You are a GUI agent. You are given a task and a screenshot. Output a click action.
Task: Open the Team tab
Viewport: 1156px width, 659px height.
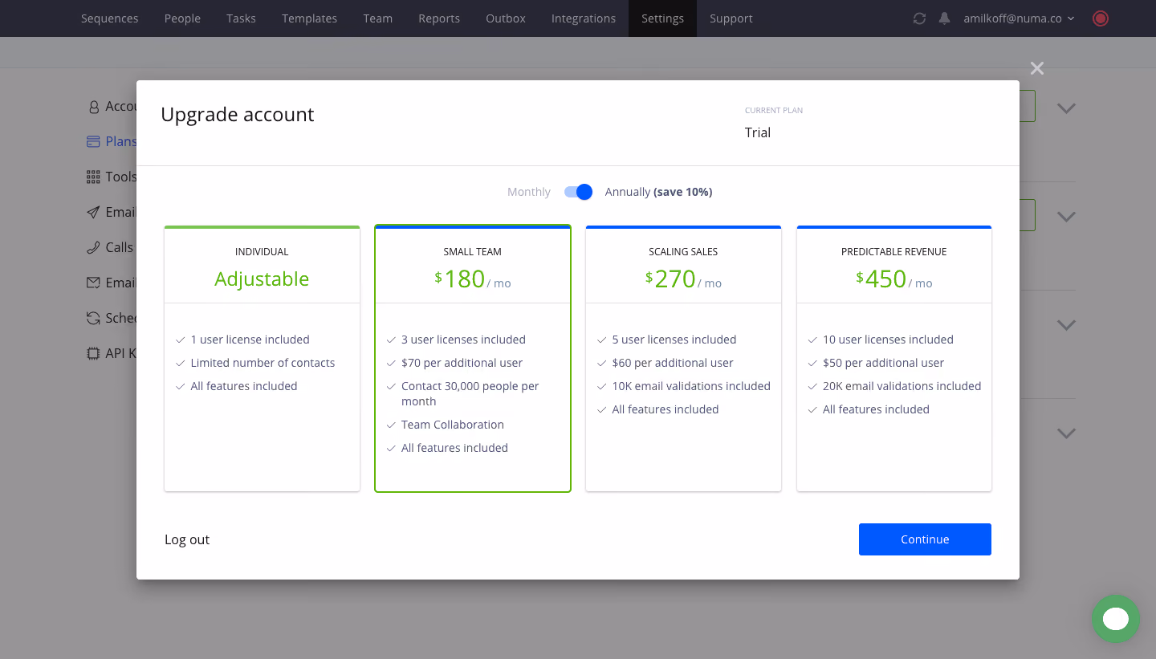[377, 18]
